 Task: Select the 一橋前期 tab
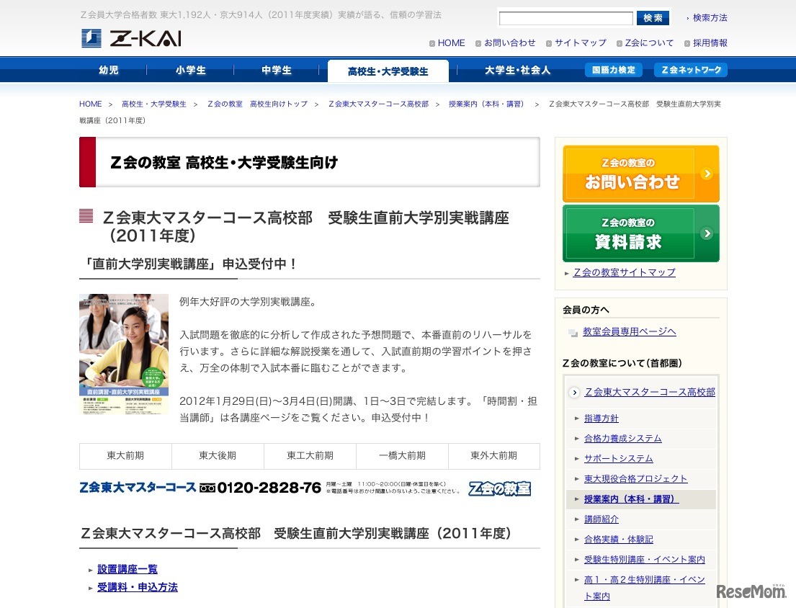pyautogui.click(x=402, y=456)
